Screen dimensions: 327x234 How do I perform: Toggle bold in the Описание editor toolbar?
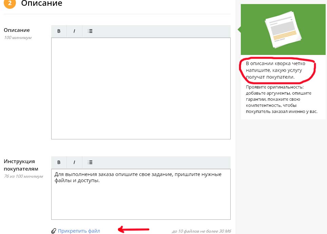[59, 31]
